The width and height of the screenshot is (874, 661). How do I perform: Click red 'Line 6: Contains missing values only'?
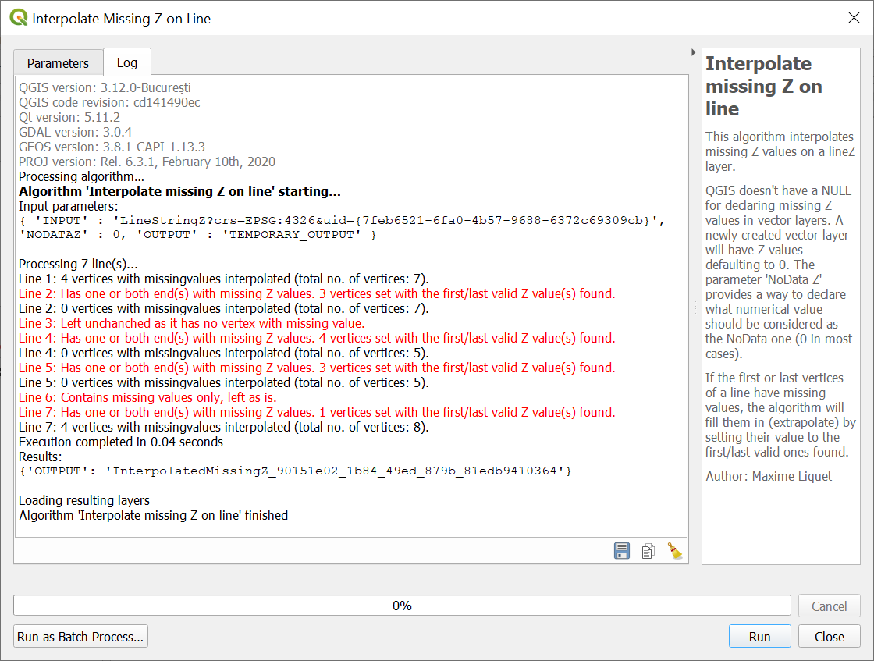tap(147, 397)
